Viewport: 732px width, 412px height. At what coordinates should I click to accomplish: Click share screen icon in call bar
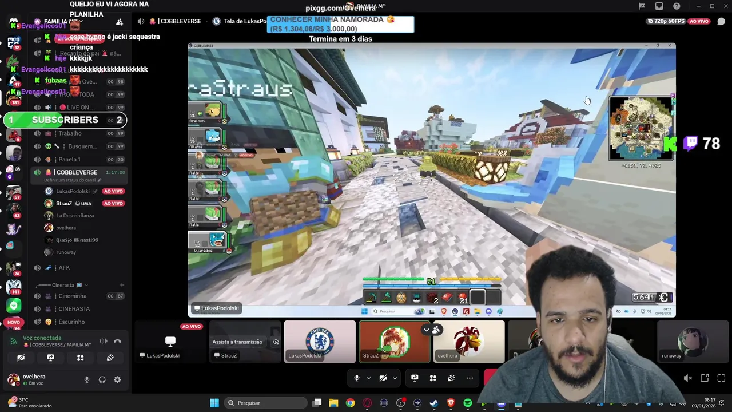tap(415, 378)
